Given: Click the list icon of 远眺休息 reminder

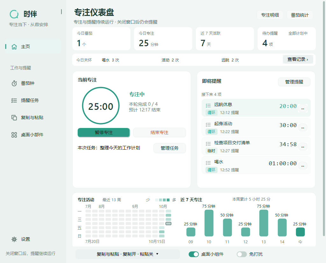Looking at the screenshot, I should (x=208, y=105).
